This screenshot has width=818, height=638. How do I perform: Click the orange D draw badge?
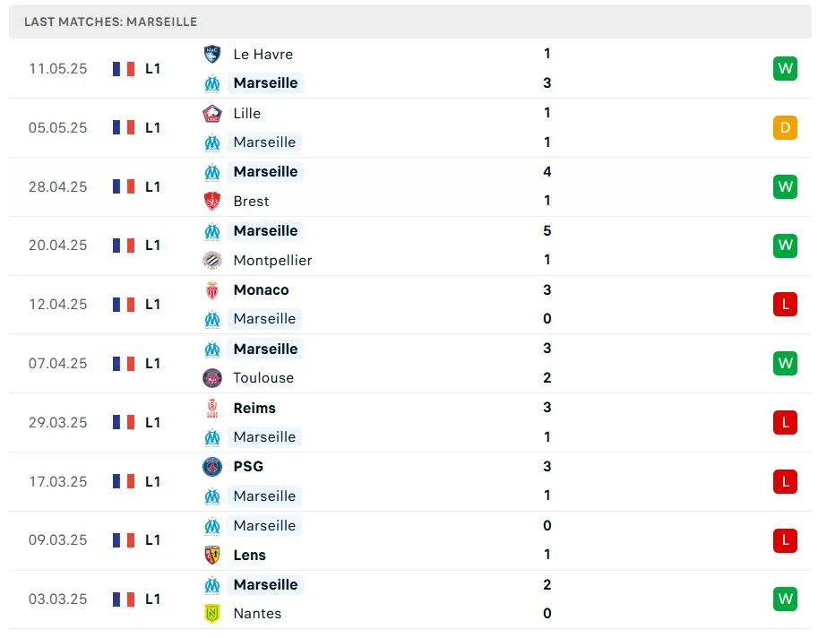point(785,127)
